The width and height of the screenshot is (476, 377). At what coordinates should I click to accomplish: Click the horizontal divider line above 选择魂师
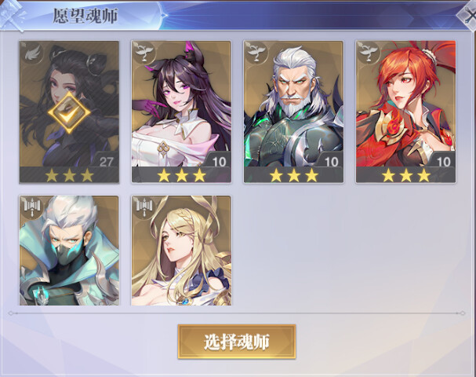pyautogui.click(x=237, y=313)
